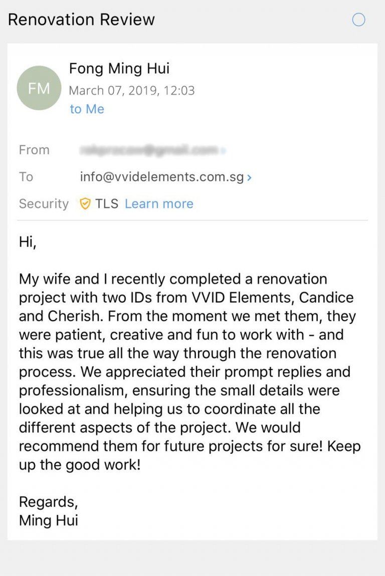Click the TLS security shield icon
This screenshot has width=385, height=576.
[85, 204]
